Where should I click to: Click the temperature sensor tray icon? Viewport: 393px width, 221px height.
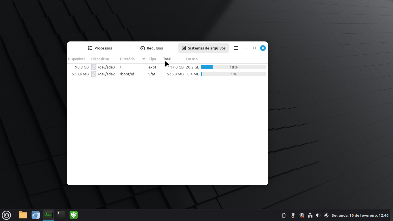pos(293,215)
